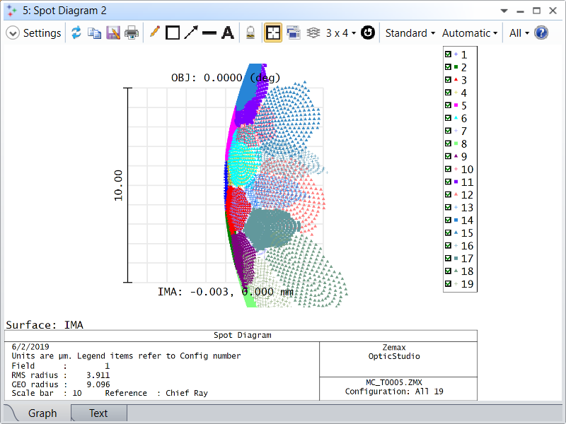Image resolution: width=566 pixels, height=424 pixels.
Task: Uncheck legend configuration 16 checkbox
Action: click(x=448, y=245)
